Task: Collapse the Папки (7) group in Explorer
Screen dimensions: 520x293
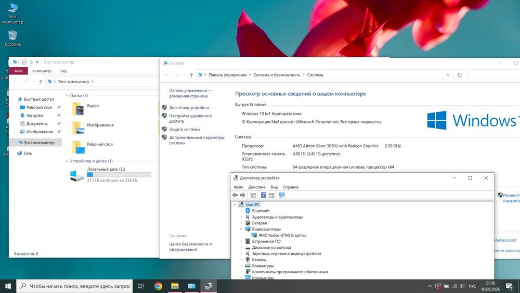Action: 67,96
